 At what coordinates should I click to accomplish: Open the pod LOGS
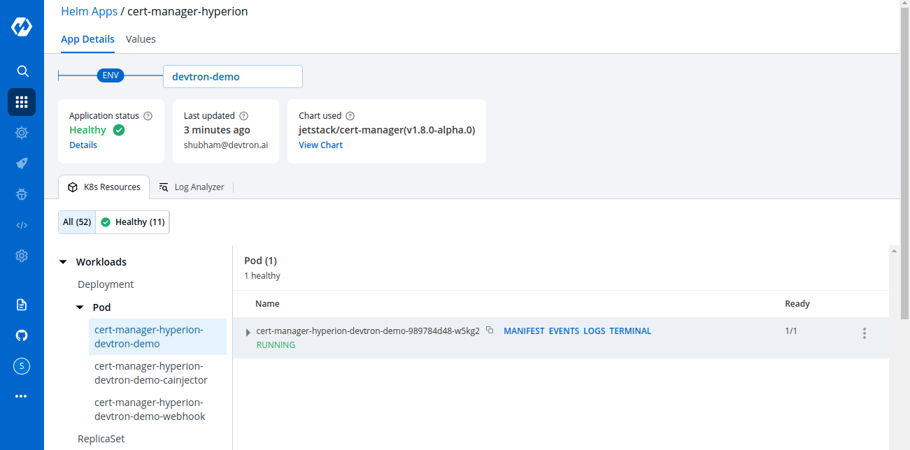tap(595, 331)
